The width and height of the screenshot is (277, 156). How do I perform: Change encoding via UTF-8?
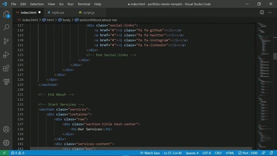(x=206, y=153)
